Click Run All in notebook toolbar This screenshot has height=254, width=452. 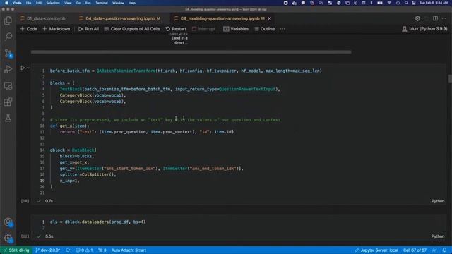click(88, 29)
